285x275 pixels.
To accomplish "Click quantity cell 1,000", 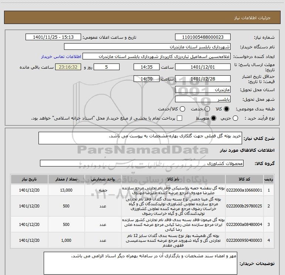I will (x=66, y=240).
